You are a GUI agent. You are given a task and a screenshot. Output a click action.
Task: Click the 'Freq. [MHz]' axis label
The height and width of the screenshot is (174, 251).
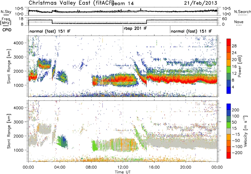pyautogui.click(x=6, y=21)
